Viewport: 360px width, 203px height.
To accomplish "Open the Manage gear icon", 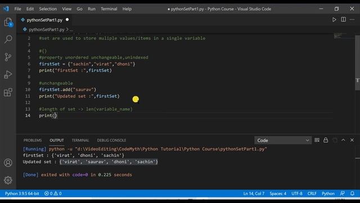I will coord(8,180).
